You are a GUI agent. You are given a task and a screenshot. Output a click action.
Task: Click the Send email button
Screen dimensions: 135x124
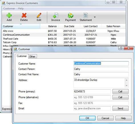pos(120,108)
